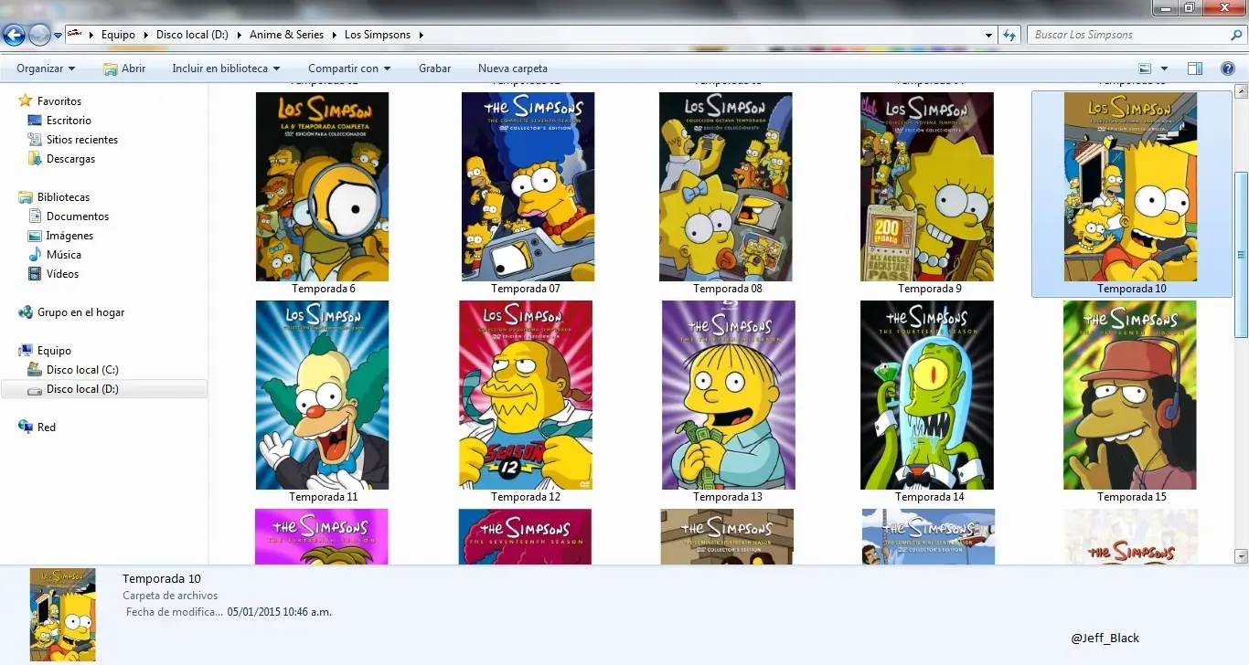Click the Red network icon
1249x665 pixels.
tap(26, 427)
